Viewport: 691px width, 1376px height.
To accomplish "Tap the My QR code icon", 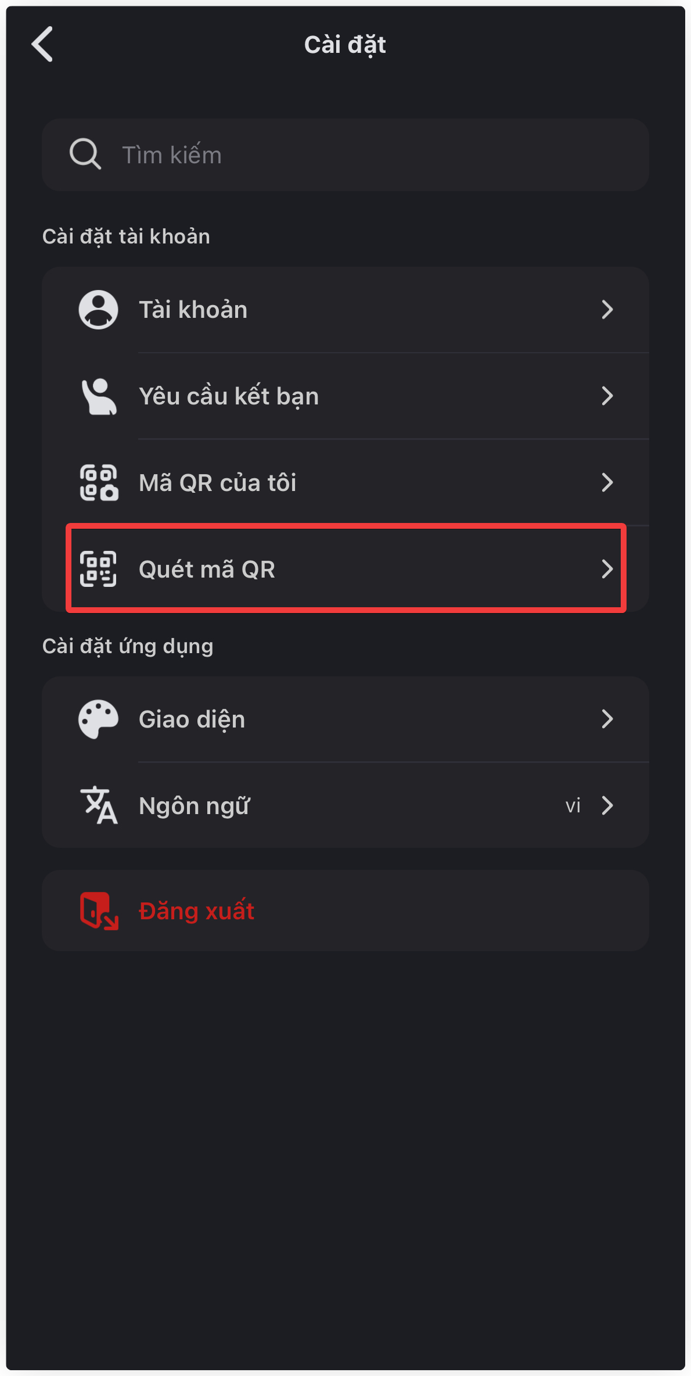I will coord(98,482).
